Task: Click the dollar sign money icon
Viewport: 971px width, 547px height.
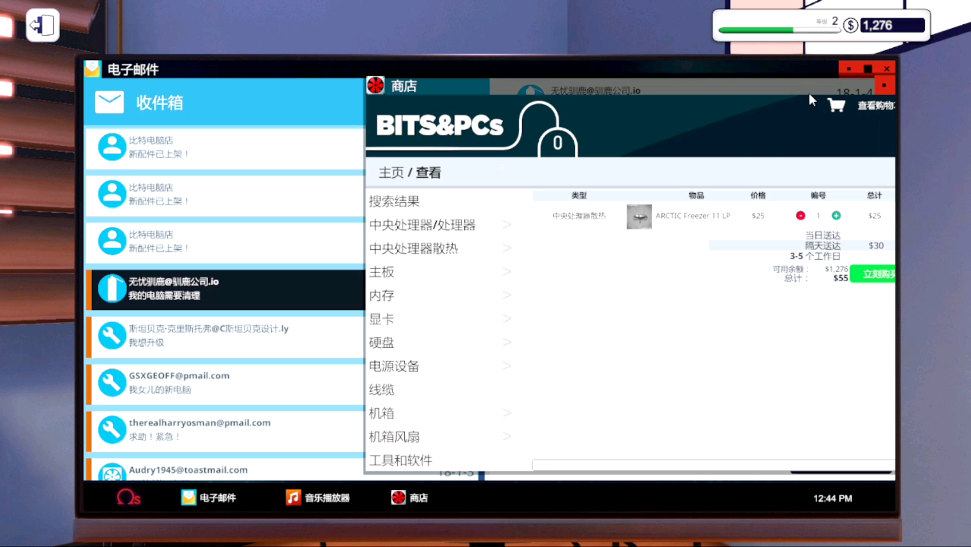Action: [850, 25]
